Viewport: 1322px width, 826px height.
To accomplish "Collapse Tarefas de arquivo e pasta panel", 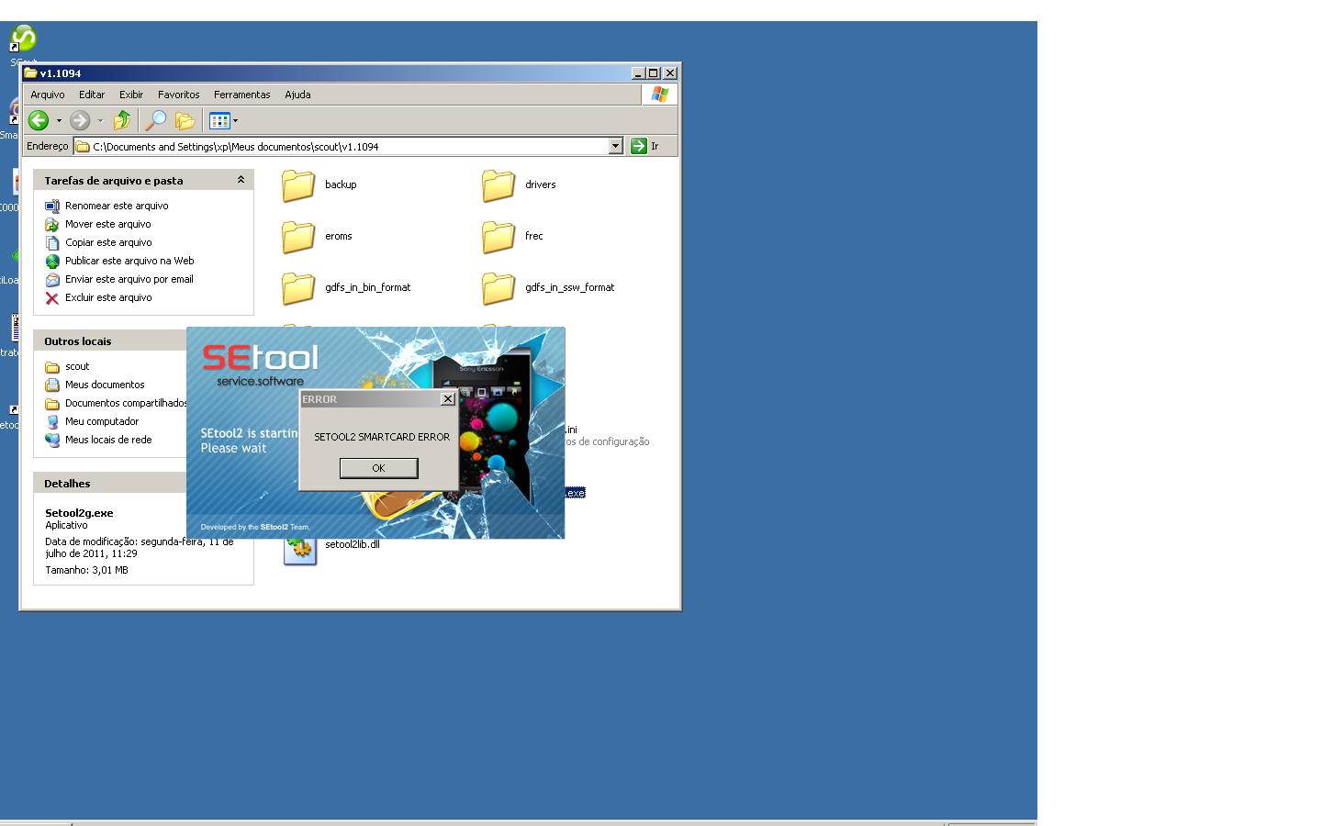I will [241, 180].
